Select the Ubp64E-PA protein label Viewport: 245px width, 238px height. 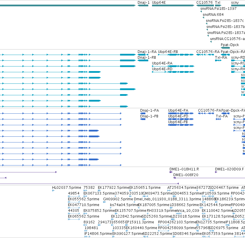point(178,111)
